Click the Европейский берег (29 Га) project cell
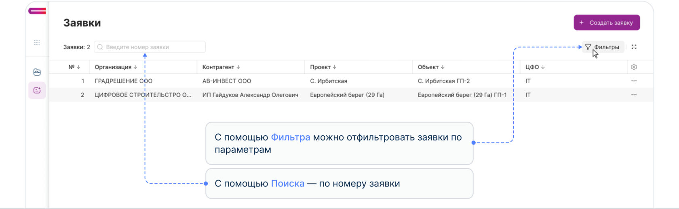 (347, 95)
